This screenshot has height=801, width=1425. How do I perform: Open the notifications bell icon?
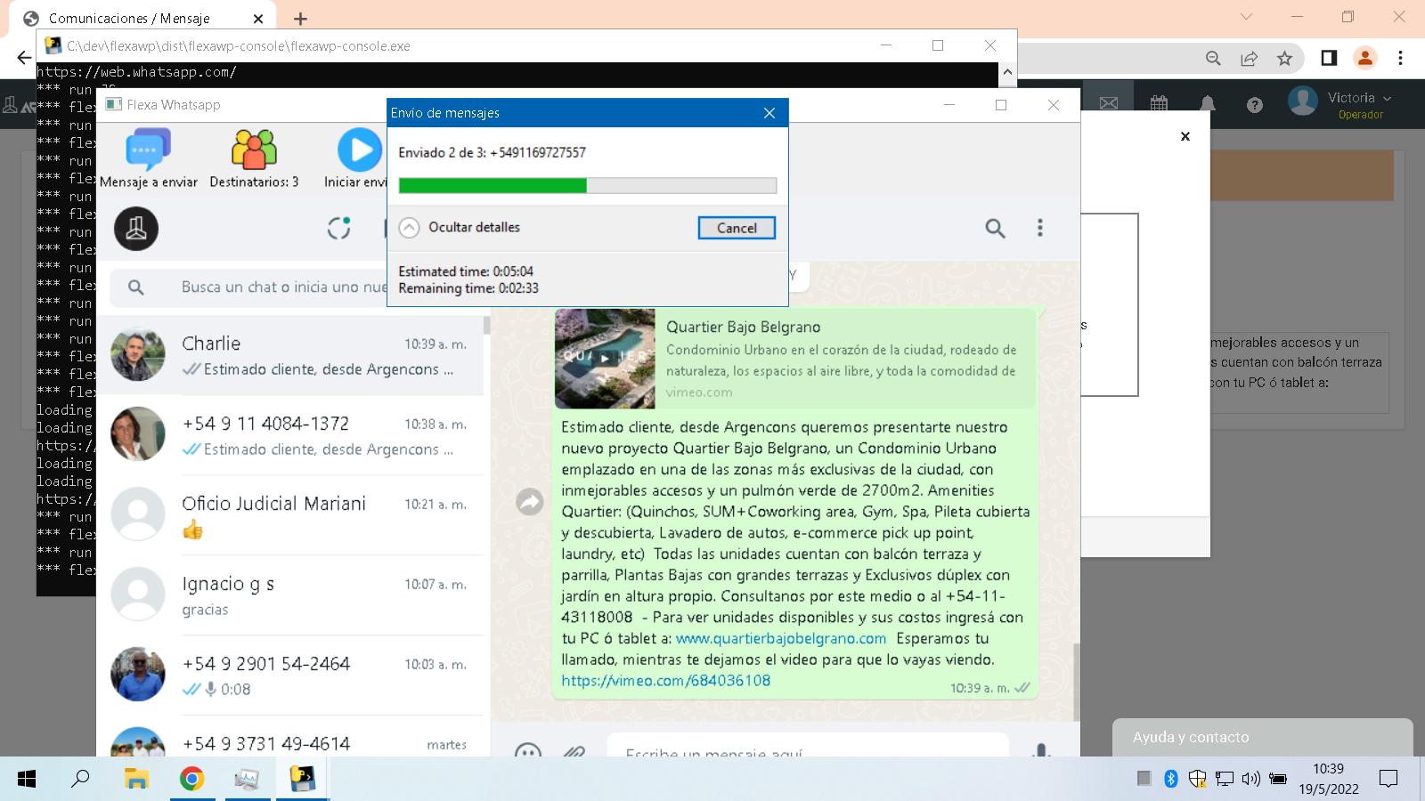pyautogui.click(x=1208, y=104)
